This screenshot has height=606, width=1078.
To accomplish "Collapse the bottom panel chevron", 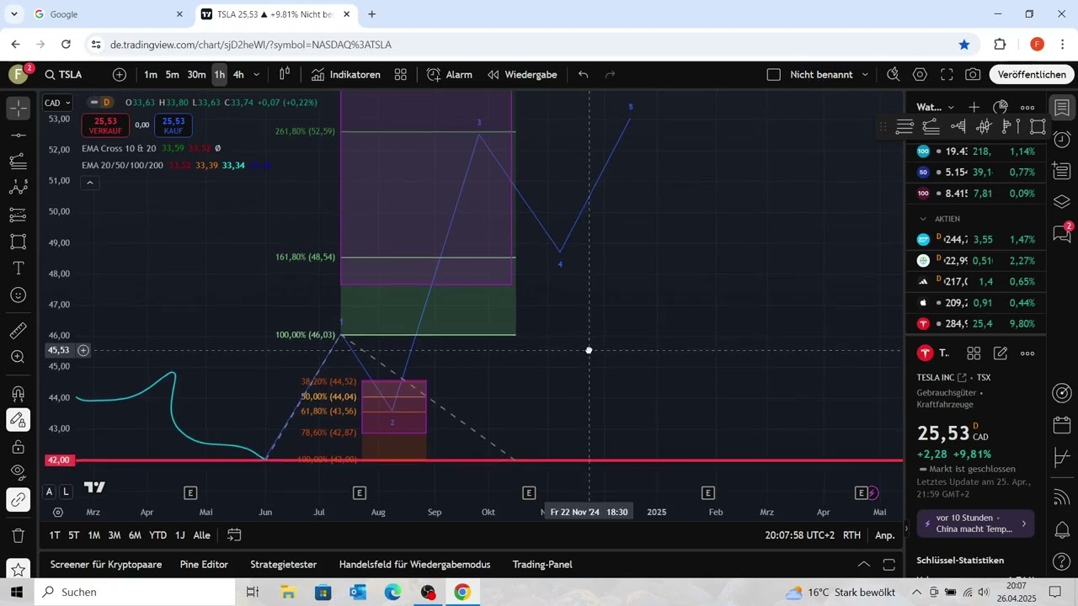I will coord(864,565).
